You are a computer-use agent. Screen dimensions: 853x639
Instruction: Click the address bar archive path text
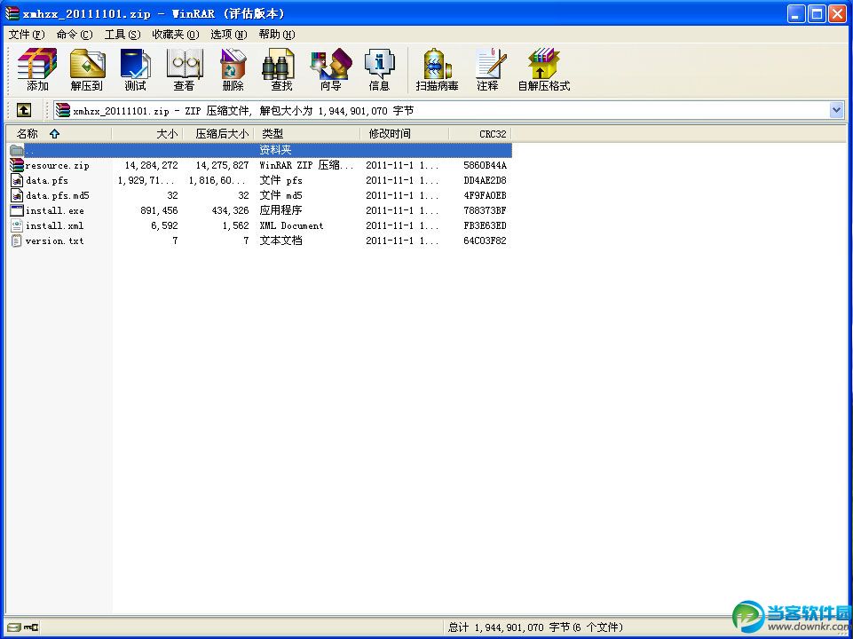coord(243,111)
